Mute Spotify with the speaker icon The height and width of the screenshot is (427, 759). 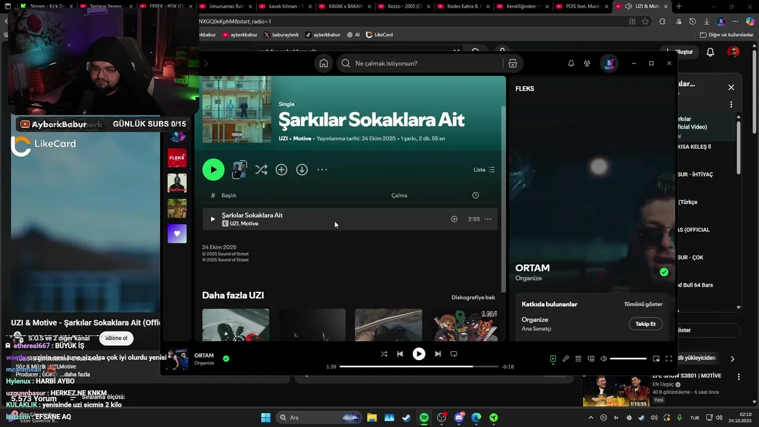pos(604,359)
